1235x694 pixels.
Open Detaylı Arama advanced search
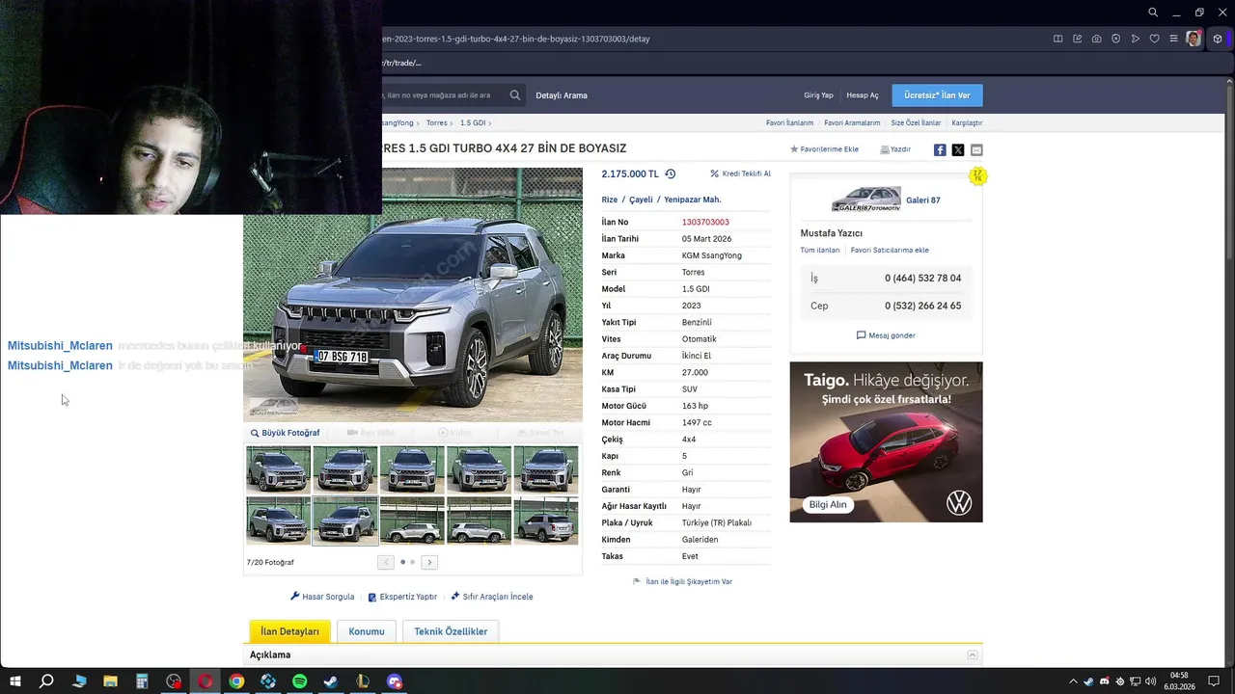point(562,95)
